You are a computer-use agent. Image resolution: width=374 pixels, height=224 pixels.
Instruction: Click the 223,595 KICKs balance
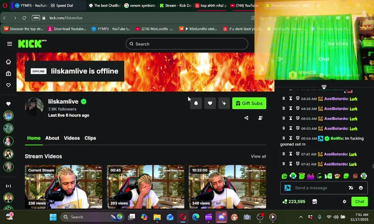pyautogui.click(x=294, y=202)
